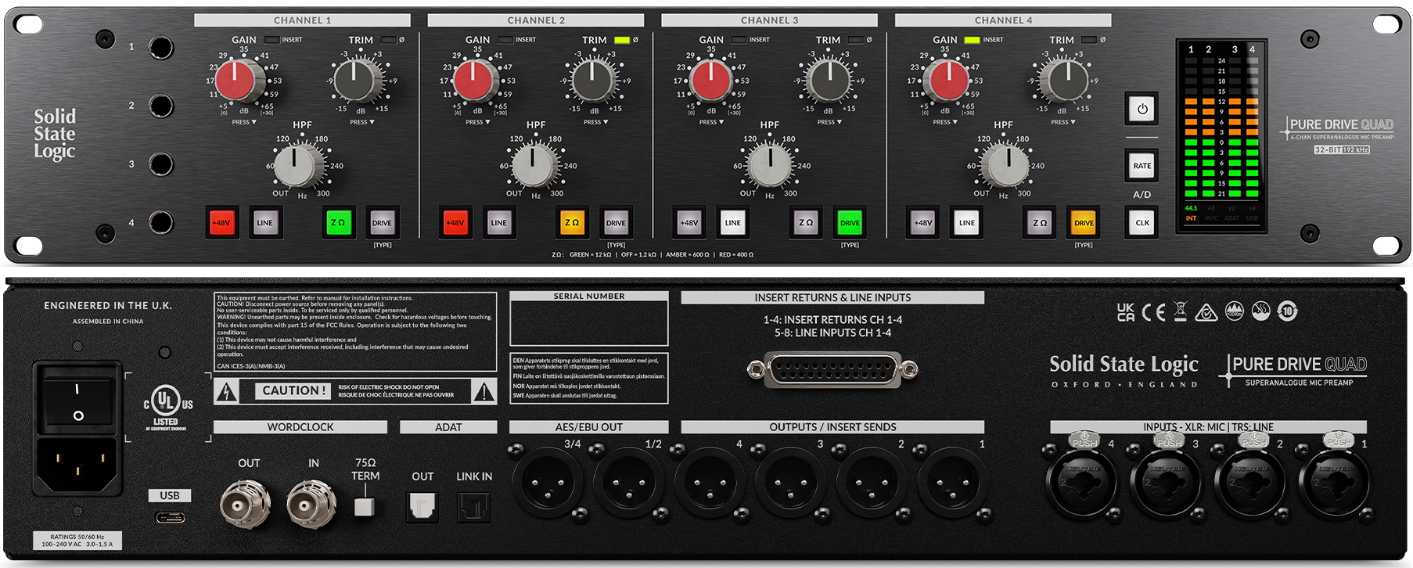Image resolution: width=1413 pixels, height=568 pixels.
Task: Toggle Channel 2 LINE input button
Action: pyautogui.click(x=498, y=223)
